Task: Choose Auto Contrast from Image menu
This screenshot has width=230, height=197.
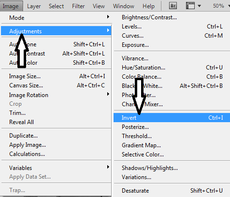Action: click(x=56, y=54)
